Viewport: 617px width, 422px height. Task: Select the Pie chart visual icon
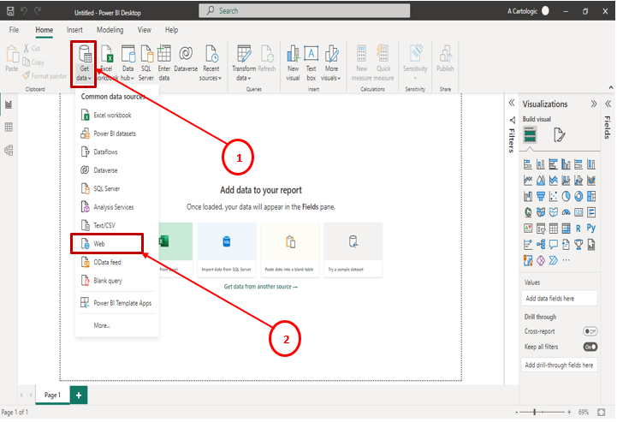pos(566,196)
